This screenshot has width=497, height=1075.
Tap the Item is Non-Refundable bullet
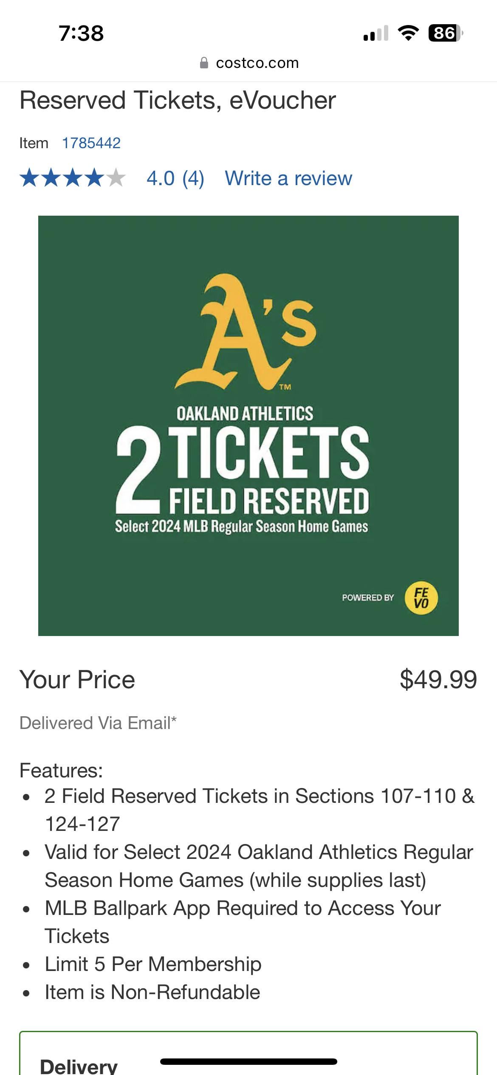pos(152,992)
